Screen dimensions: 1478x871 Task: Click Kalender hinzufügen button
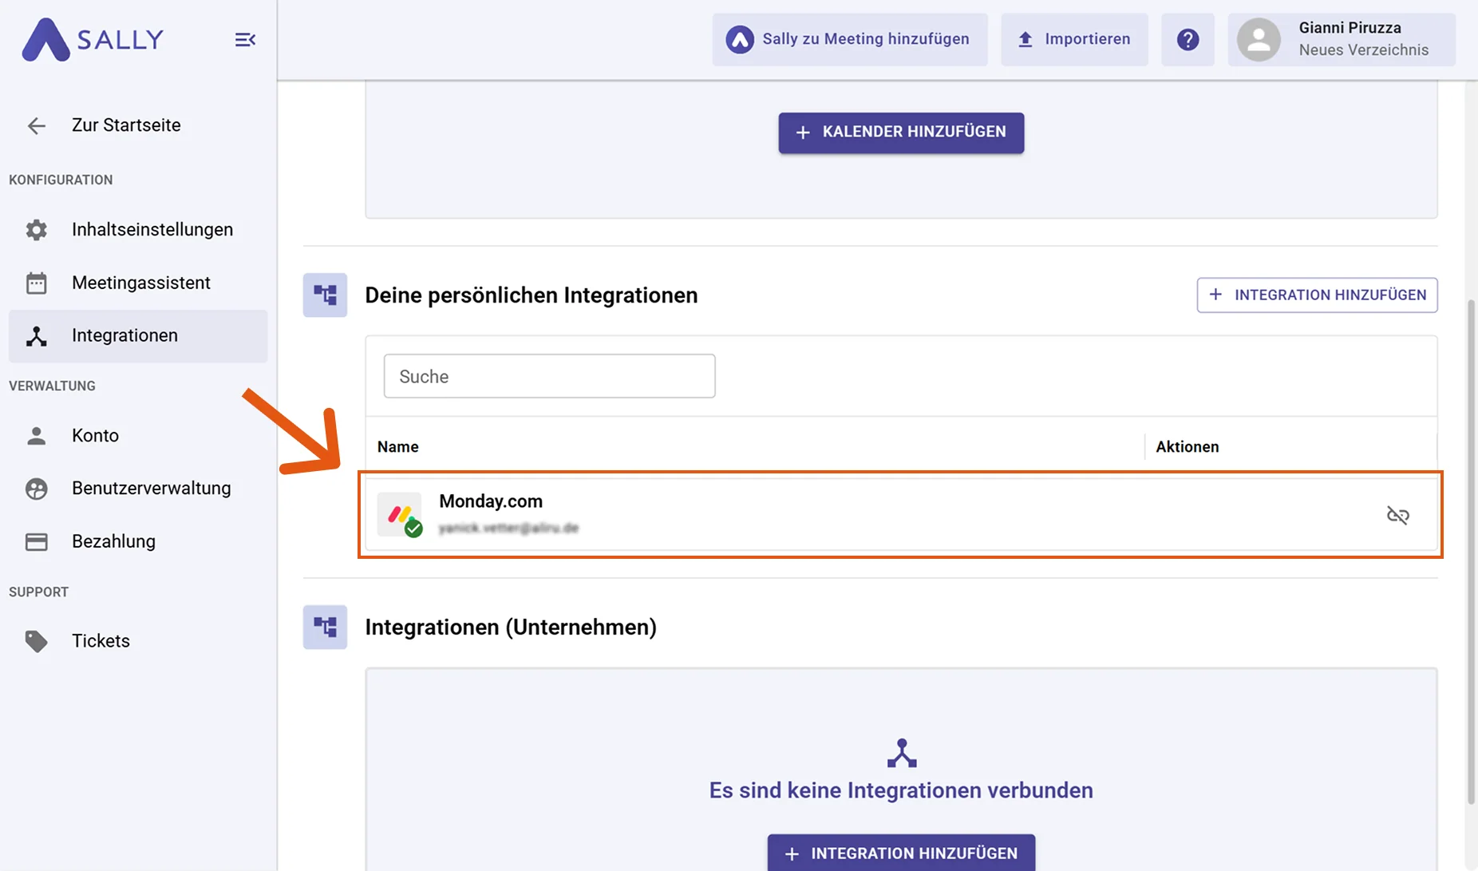[901, 133]
